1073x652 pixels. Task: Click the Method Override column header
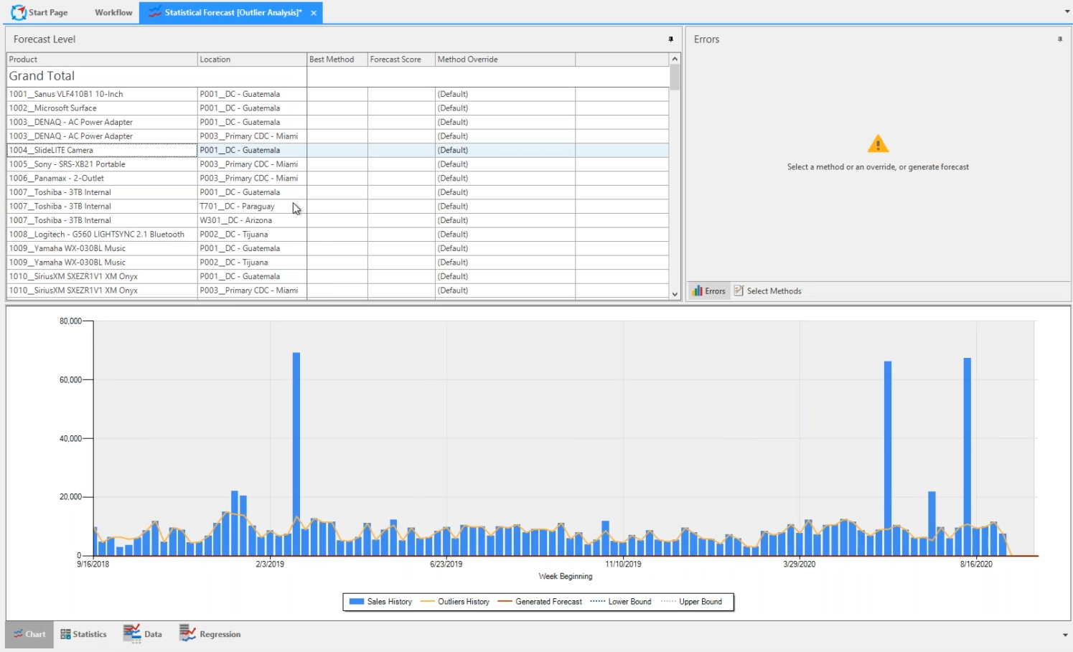505,60
